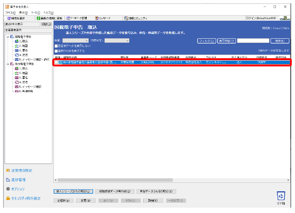The image size is (295, 213).
Task: Click the horizontal scrollbar thumb
Action: click(x=115, y=180)
